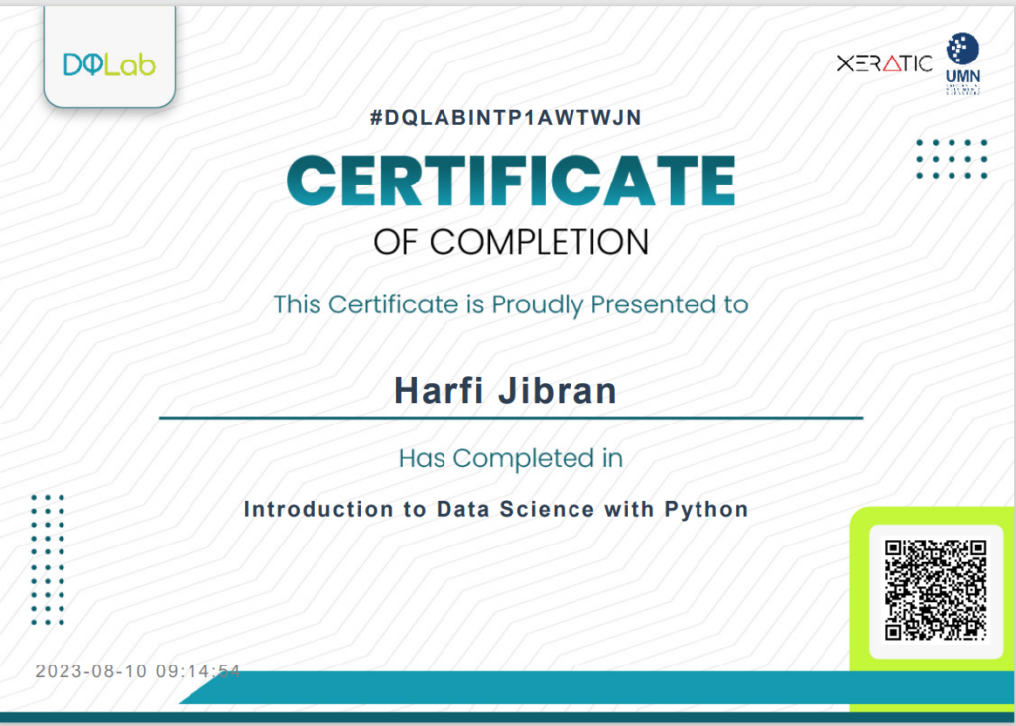Select the OF COMPLETION subtitle
This screenshot has width=1016, height=726.
click(511, 241)
